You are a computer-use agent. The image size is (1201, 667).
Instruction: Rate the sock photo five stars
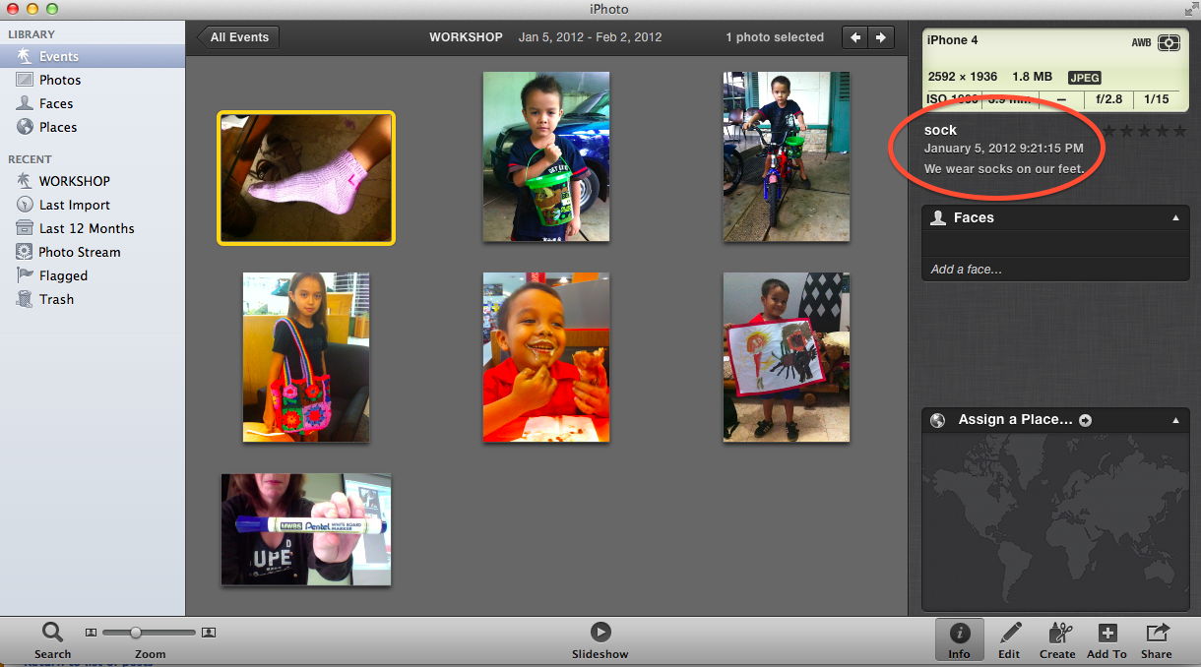point(1178,130)
